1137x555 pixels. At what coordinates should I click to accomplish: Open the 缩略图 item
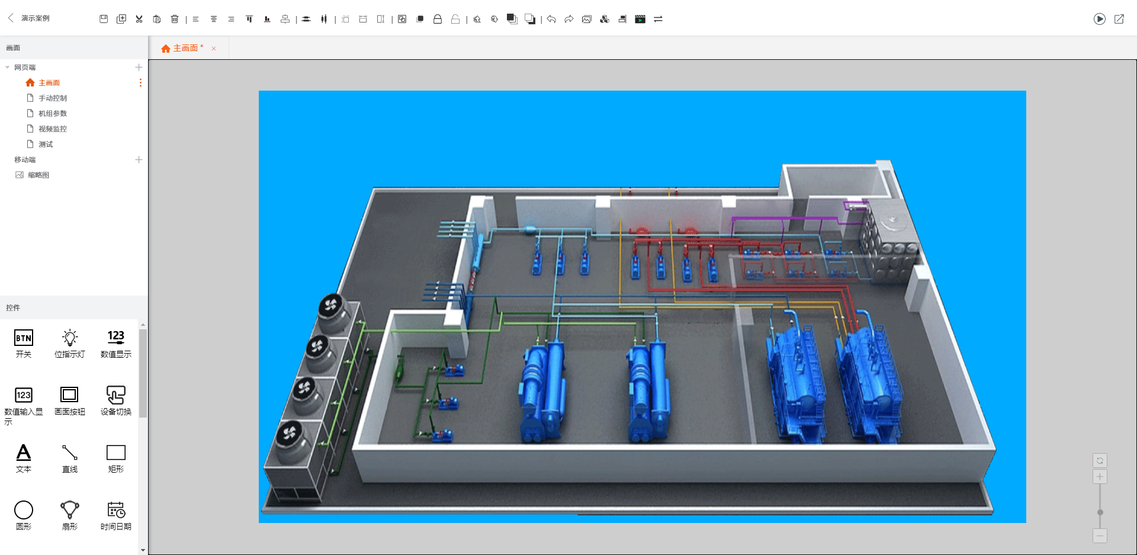pyautogui.click(x=38, y=175)
